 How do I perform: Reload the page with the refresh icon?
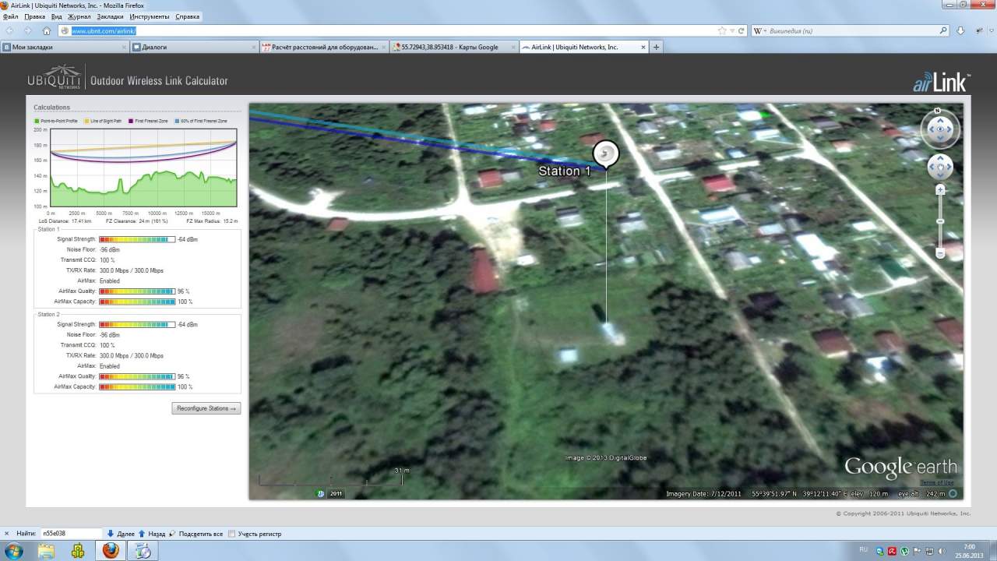[x=741, y=31]
